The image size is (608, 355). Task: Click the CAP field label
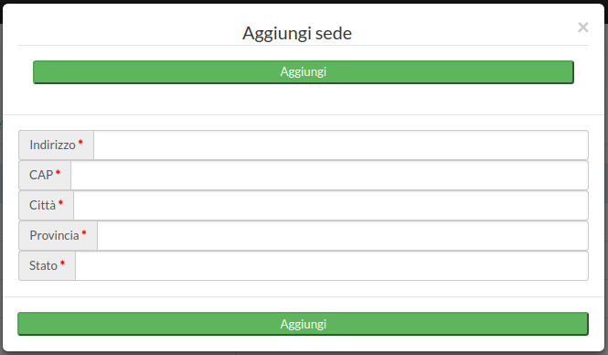(x=41, y=176)
